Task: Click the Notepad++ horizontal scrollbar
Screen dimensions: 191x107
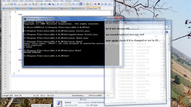Action: pos(56,92)
